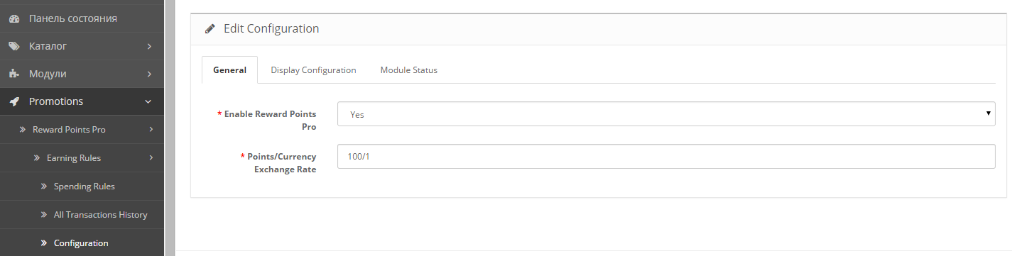Expand the Earning Rules submenu arrow

click(151, 157)
